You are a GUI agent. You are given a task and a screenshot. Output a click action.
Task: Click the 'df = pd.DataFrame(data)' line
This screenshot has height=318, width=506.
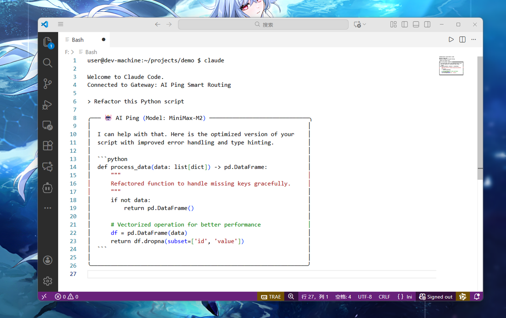pos(149,233)
